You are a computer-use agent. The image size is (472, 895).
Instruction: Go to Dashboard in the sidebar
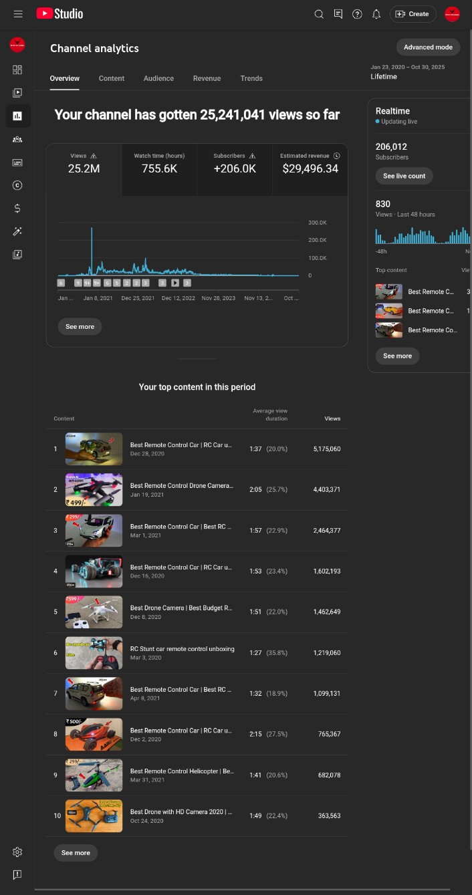[17, 70]
